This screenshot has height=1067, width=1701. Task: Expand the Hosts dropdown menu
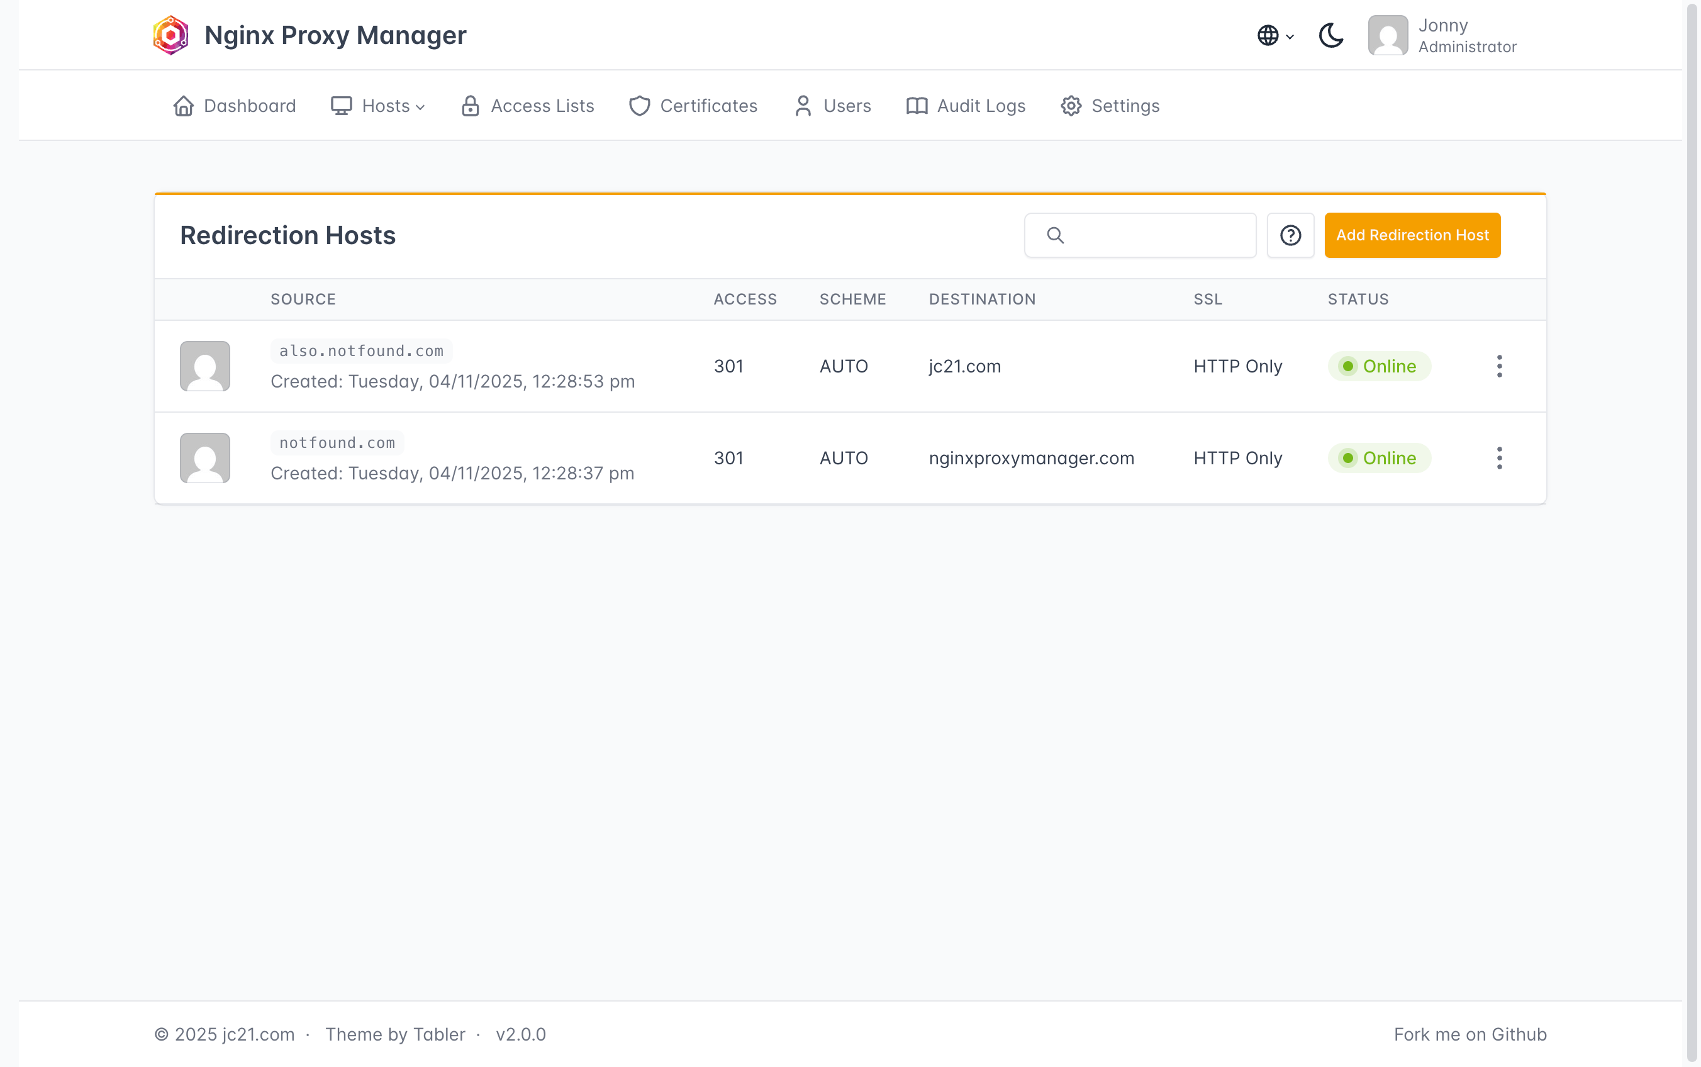(x=378, y=106)
